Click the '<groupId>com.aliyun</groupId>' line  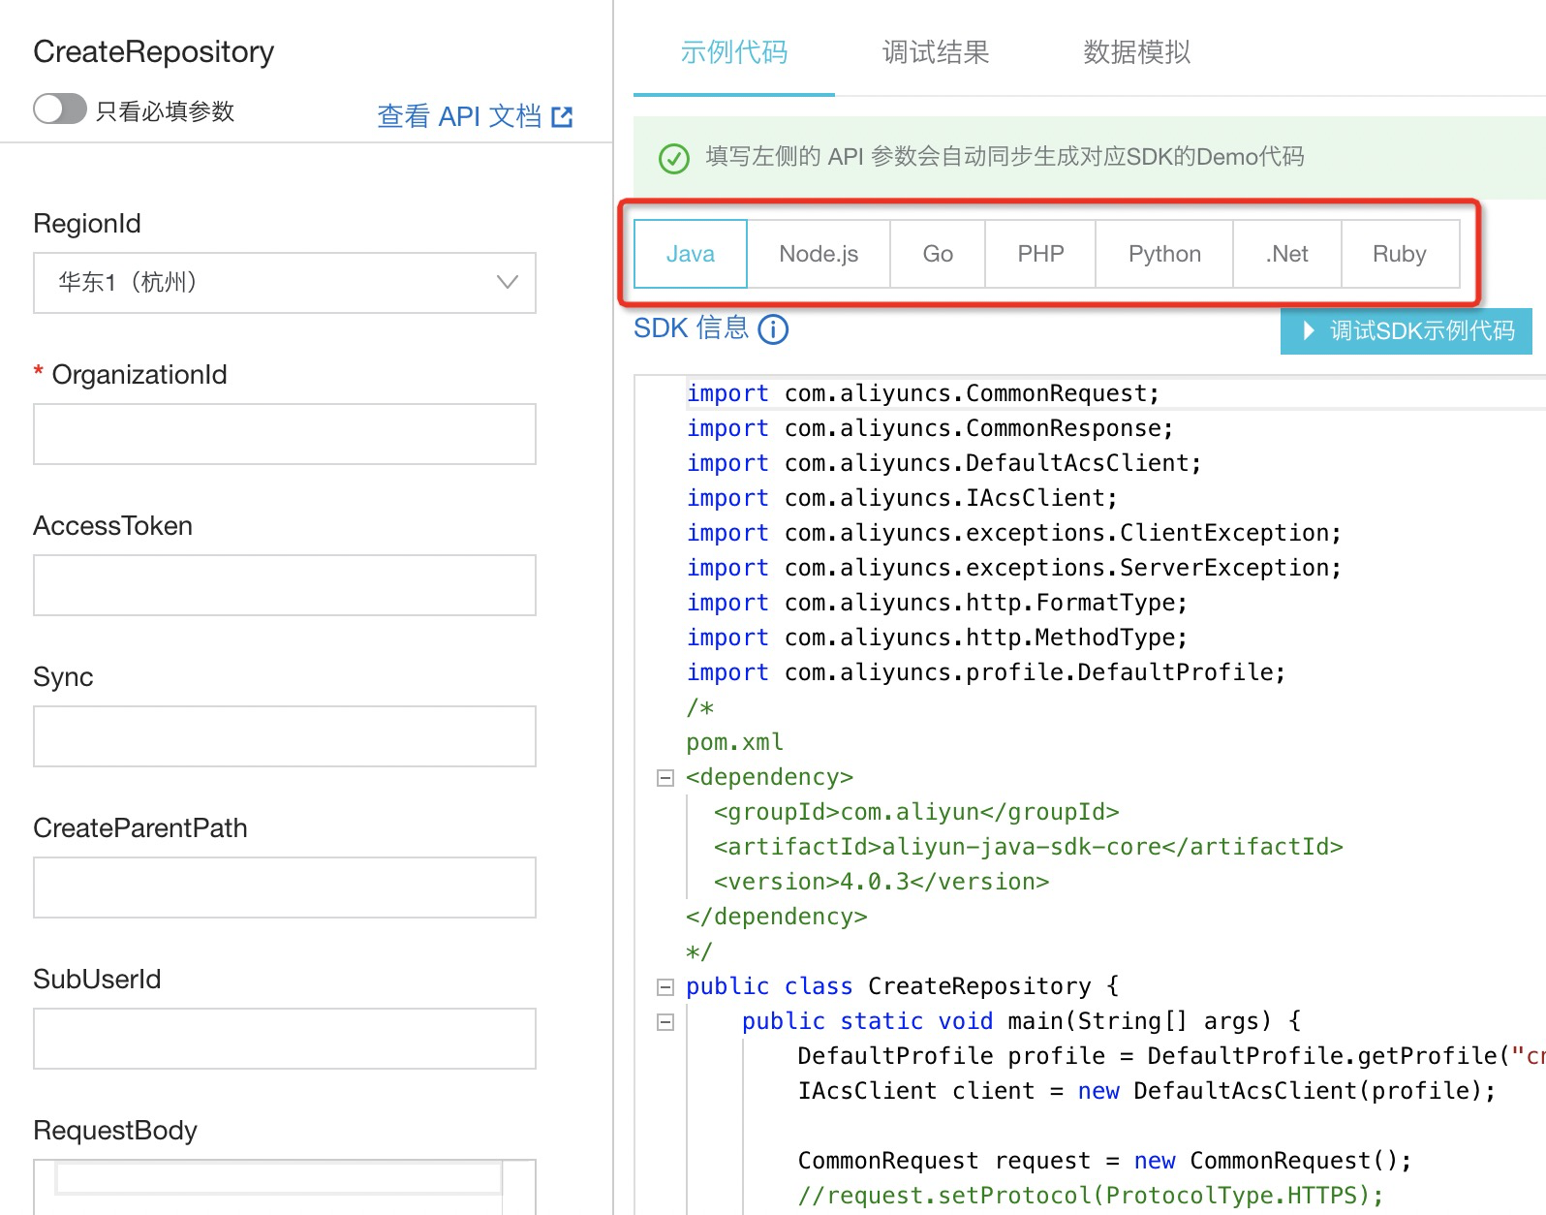(x=916, y=812)
